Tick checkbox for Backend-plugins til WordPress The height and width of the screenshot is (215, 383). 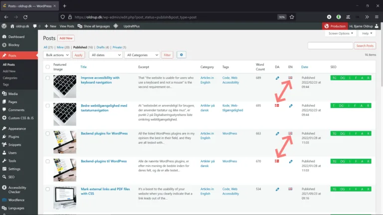coord(48,161)
